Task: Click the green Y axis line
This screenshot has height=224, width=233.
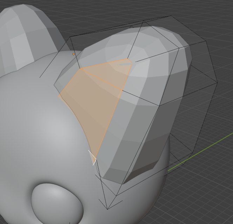Action: 201,152
